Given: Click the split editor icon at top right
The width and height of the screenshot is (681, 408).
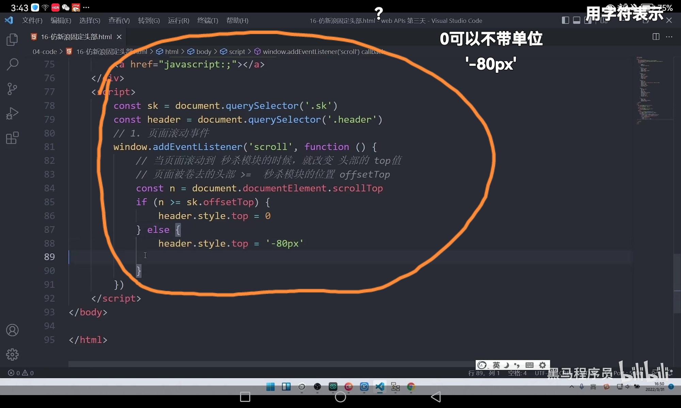Looking at the screenshot, I should click(655, 37).
